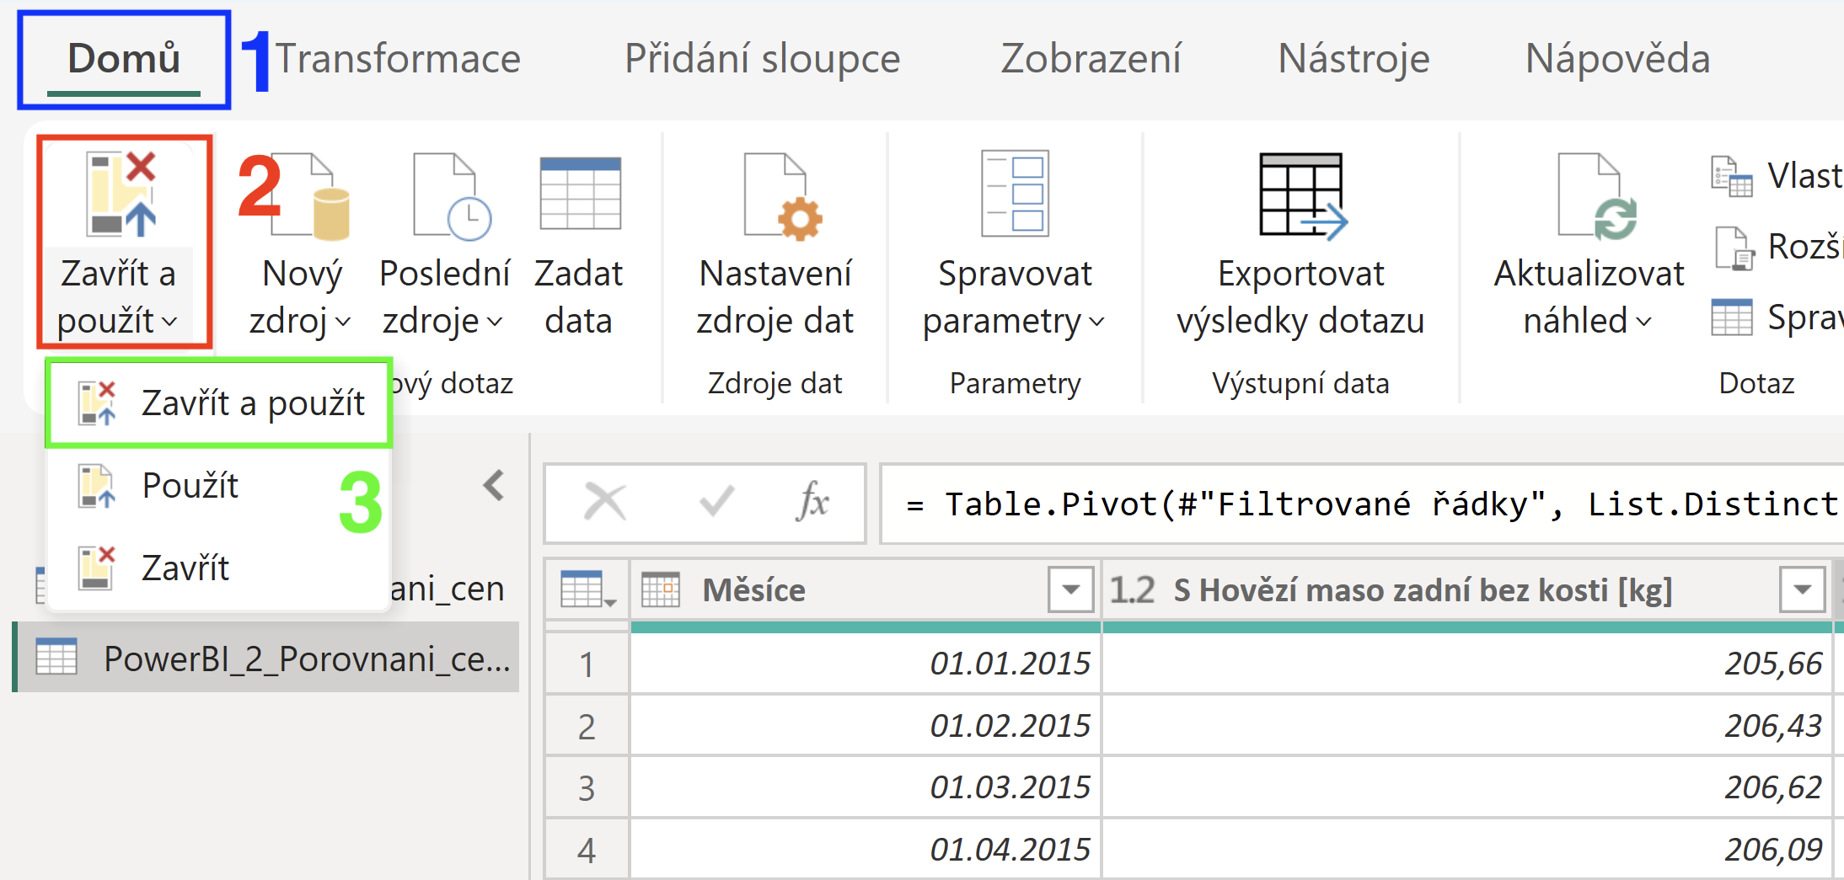Select row number 1 header
Viewport: 1844px width, 880px height.
tap(587, 664)
